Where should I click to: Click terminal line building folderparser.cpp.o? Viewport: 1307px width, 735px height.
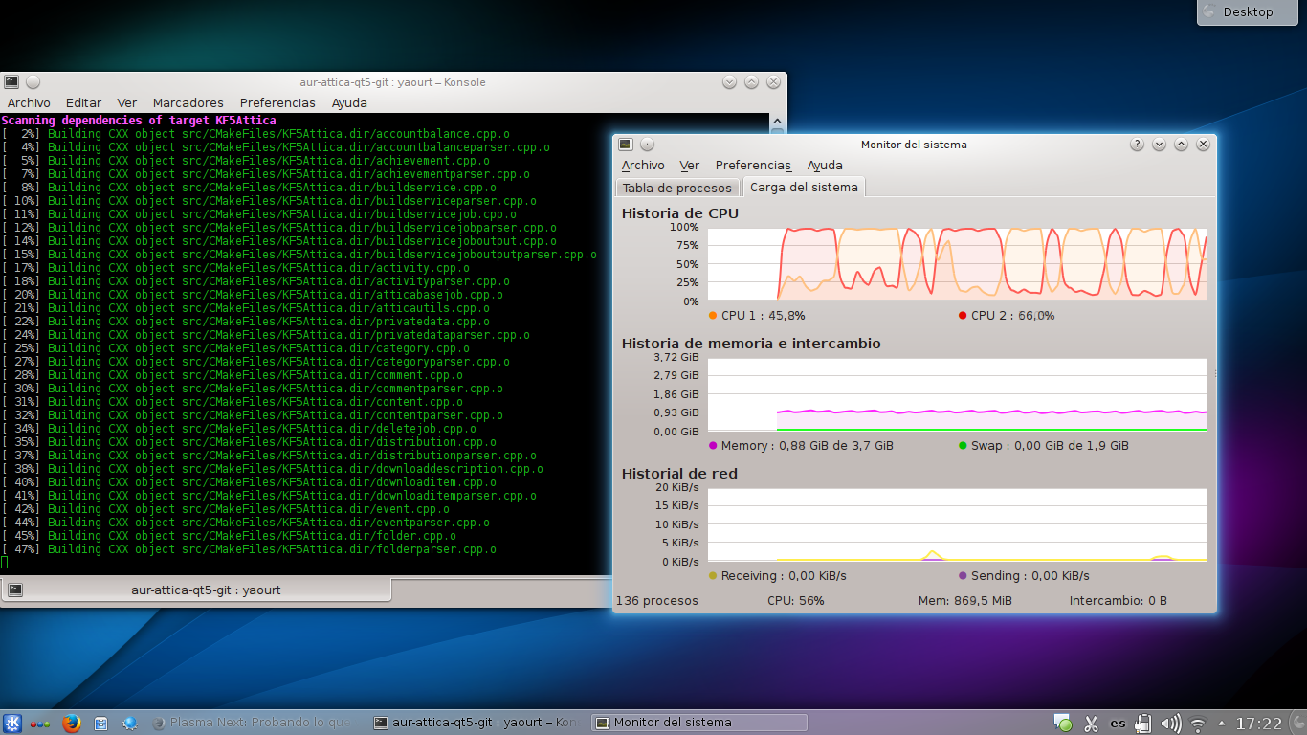click(x=249, y=549)
